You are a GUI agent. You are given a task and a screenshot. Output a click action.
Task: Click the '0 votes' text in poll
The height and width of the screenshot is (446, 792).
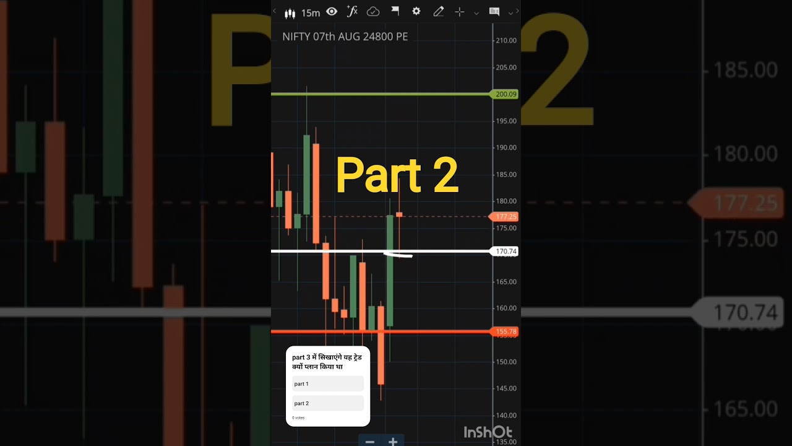(299, 418)
